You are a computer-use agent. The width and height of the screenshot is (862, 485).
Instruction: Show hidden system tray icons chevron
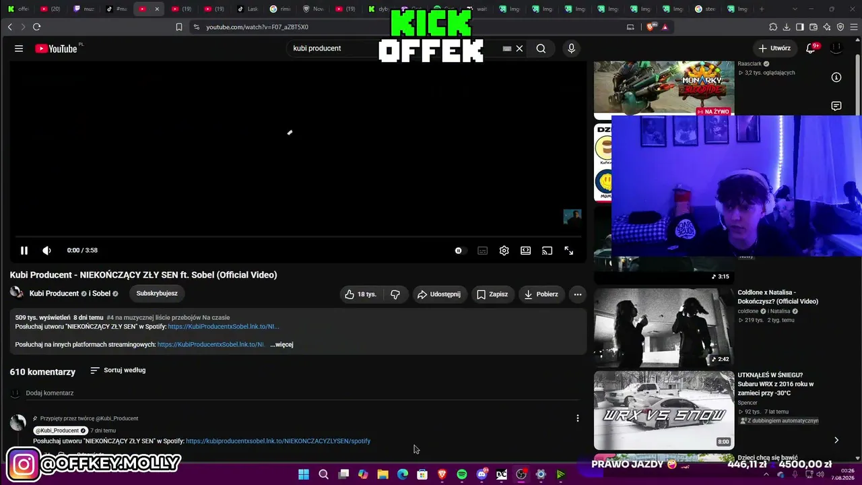766,474
